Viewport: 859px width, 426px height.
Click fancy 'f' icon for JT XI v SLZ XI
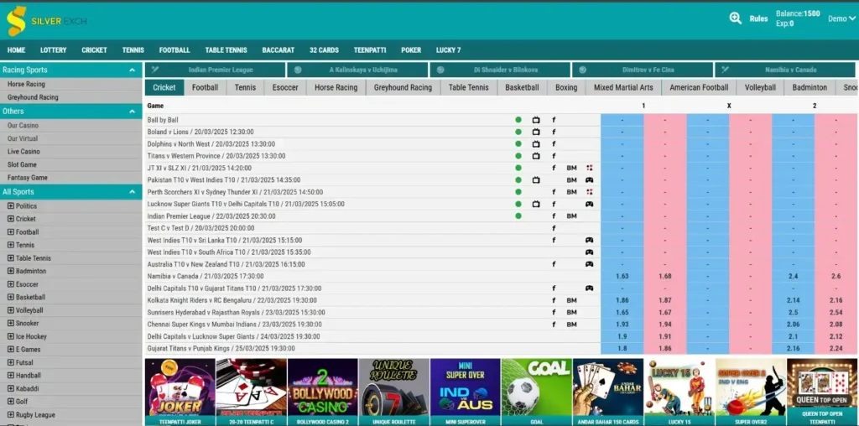(x=554, y=168)
